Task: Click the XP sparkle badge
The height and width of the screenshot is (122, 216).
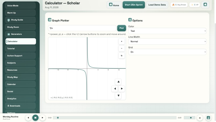Action: click(x=195, y=5)
